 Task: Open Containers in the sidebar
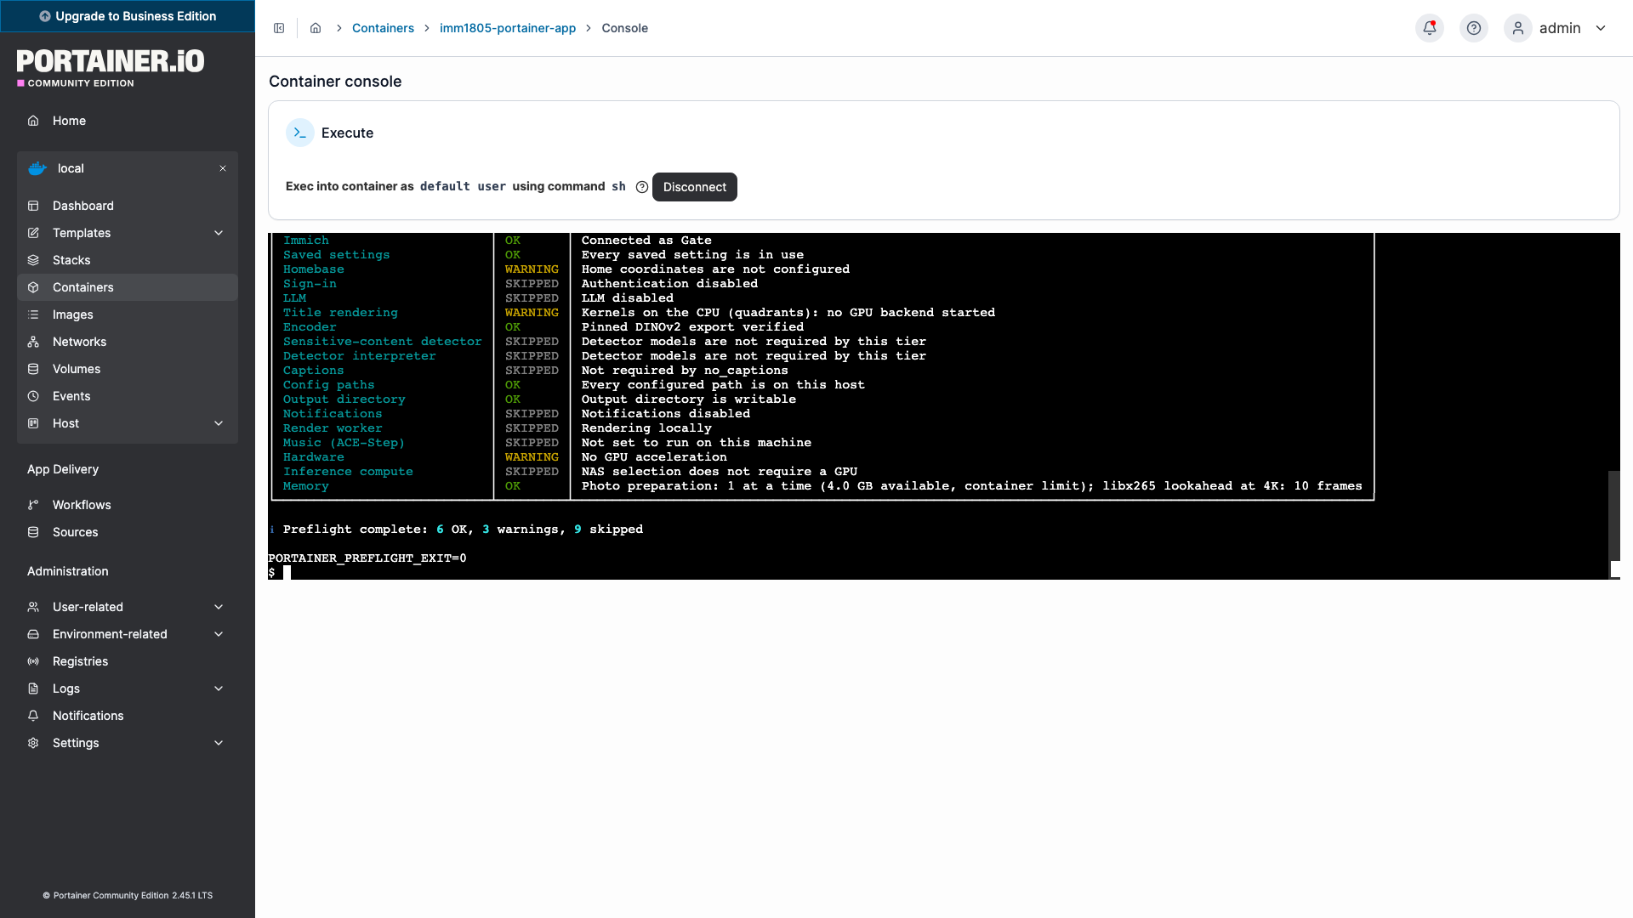click(128, 287)
